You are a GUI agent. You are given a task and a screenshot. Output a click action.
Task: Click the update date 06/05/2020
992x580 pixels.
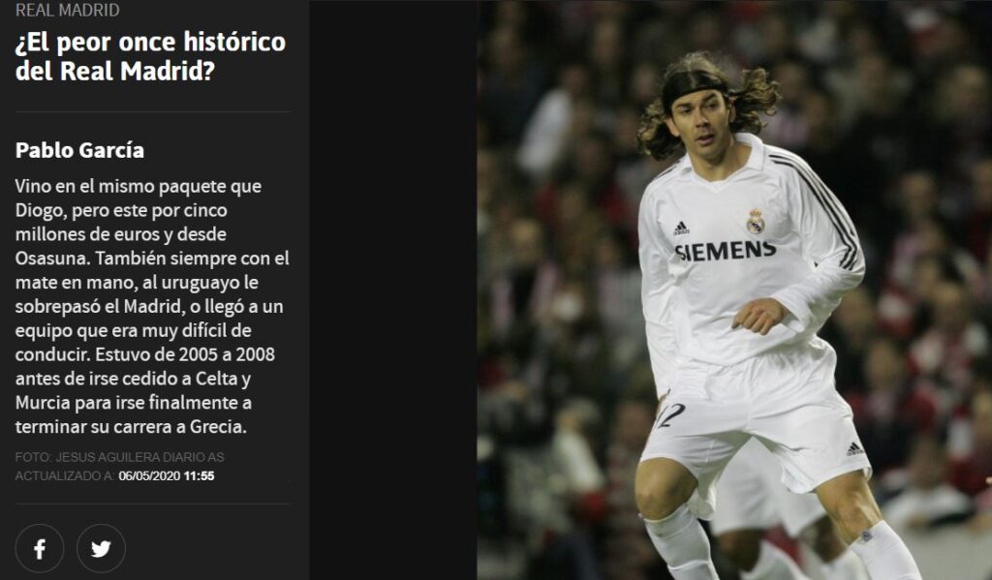pyautogui.click(x=149, y=475)
